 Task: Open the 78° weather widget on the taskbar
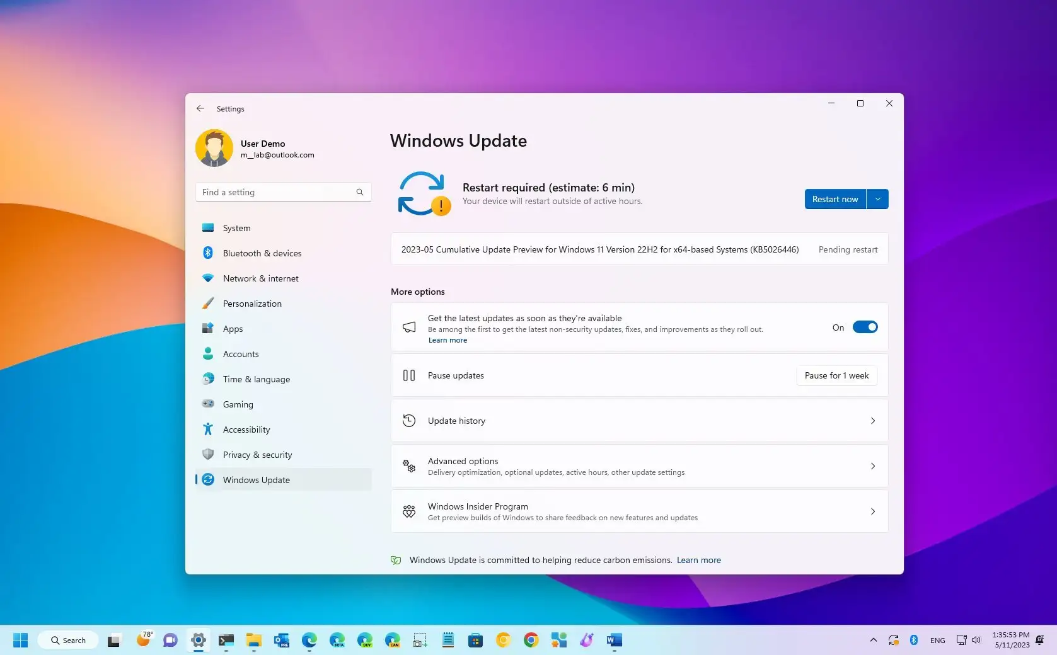[144, 639]
